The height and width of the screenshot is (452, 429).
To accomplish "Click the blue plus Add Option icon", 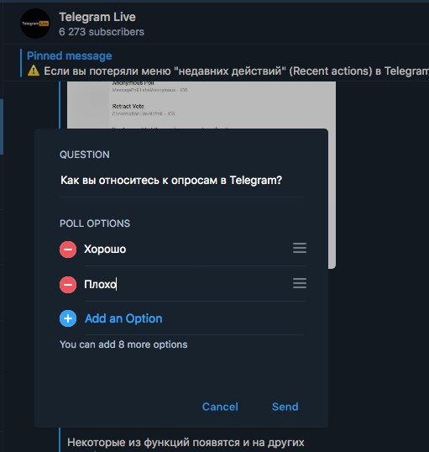I will 68,318.
